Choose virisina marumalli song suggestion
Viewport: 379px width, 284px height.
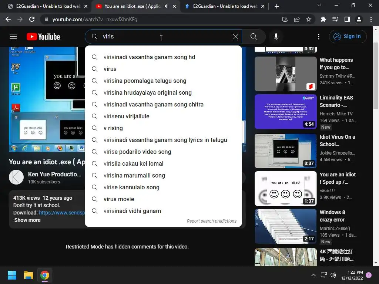click(163, 175)
